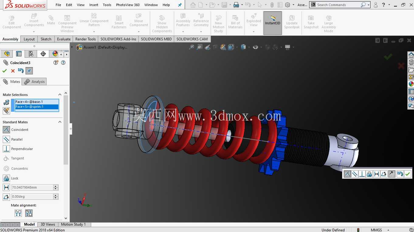
Task: Switch to the 3D Views tab
Action: click(48, 224)
